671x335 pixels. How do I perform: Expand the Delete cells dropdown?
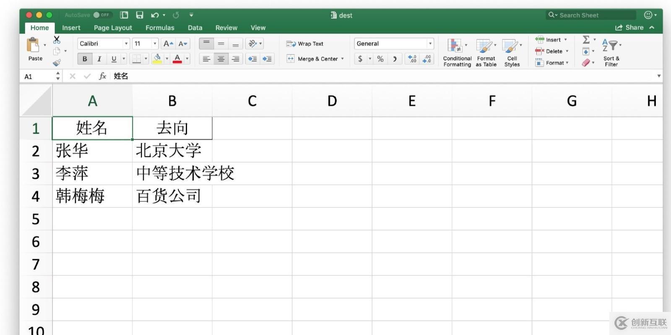pyautogui.click(x=567, y=51)
